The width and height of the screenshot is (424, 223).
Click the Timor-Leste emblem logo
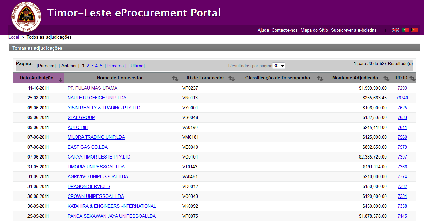(26, 17)
